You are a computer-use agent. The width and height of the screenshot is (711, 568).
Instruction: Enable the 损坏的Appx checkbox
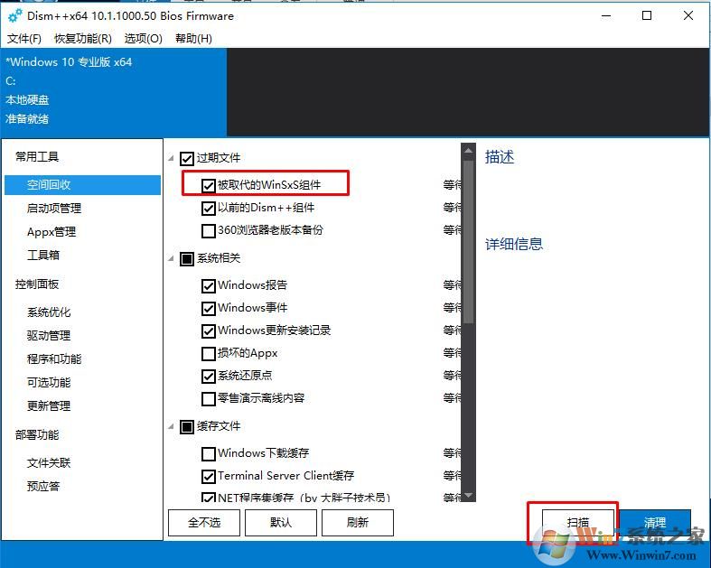click(210, 353)
